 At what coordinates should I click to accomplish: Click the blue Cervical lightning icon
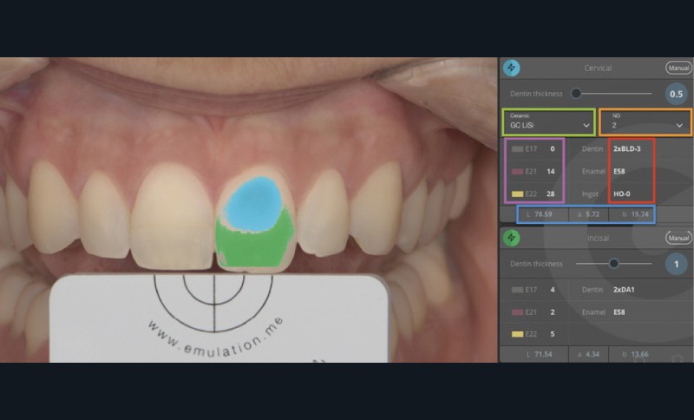point(512,68)
